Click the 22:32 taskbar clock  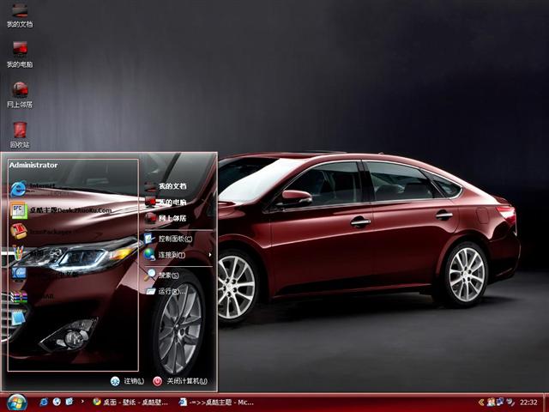(528, 403)
